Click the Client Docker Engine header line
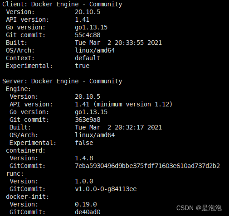The height and width of the screenshot is (216, 229). tap(62, 4)
